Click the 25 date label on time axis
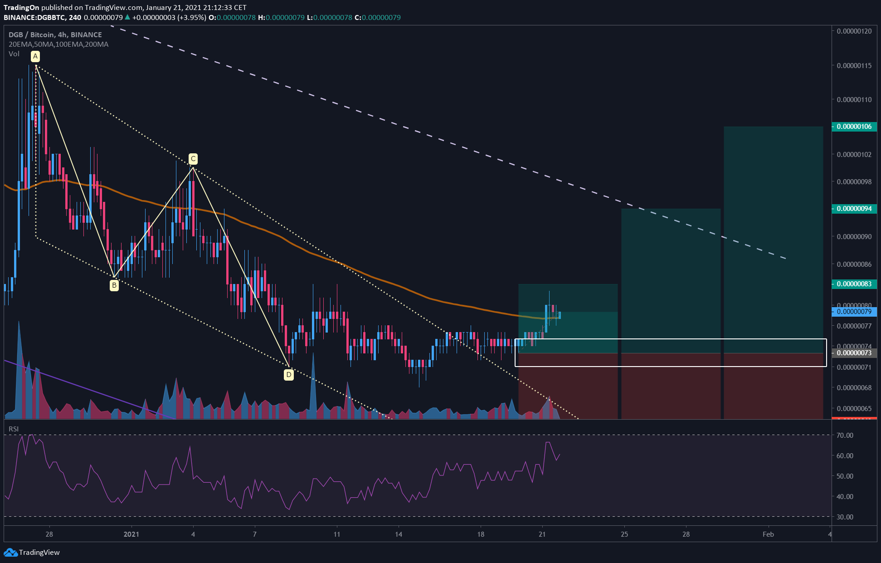This screenshot has height=563, width=881. (624, 534)
